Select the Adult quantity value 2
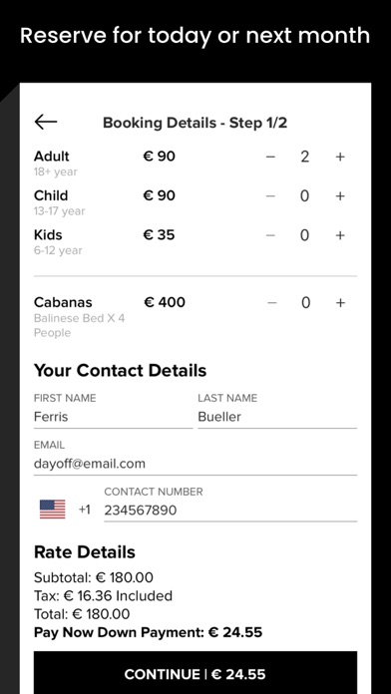This screenshot has height=694, width=391. coord(304,157)
